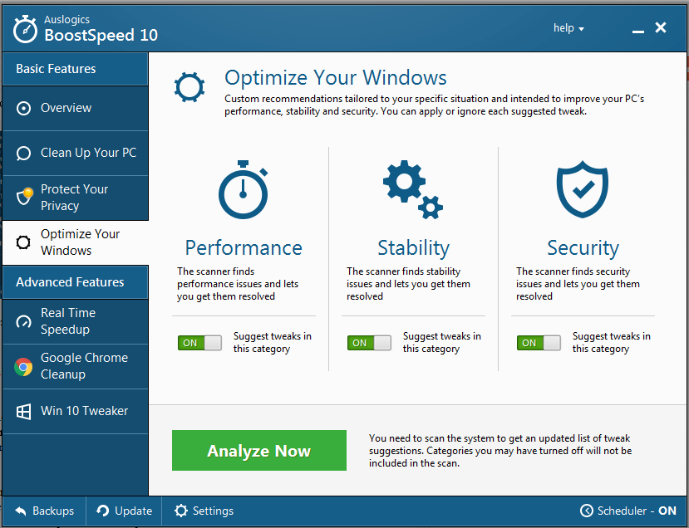Screen dimensions: 689x528
Task: Click the Stability gears icon
Action: pyautogui.click(x=412, y=191)
